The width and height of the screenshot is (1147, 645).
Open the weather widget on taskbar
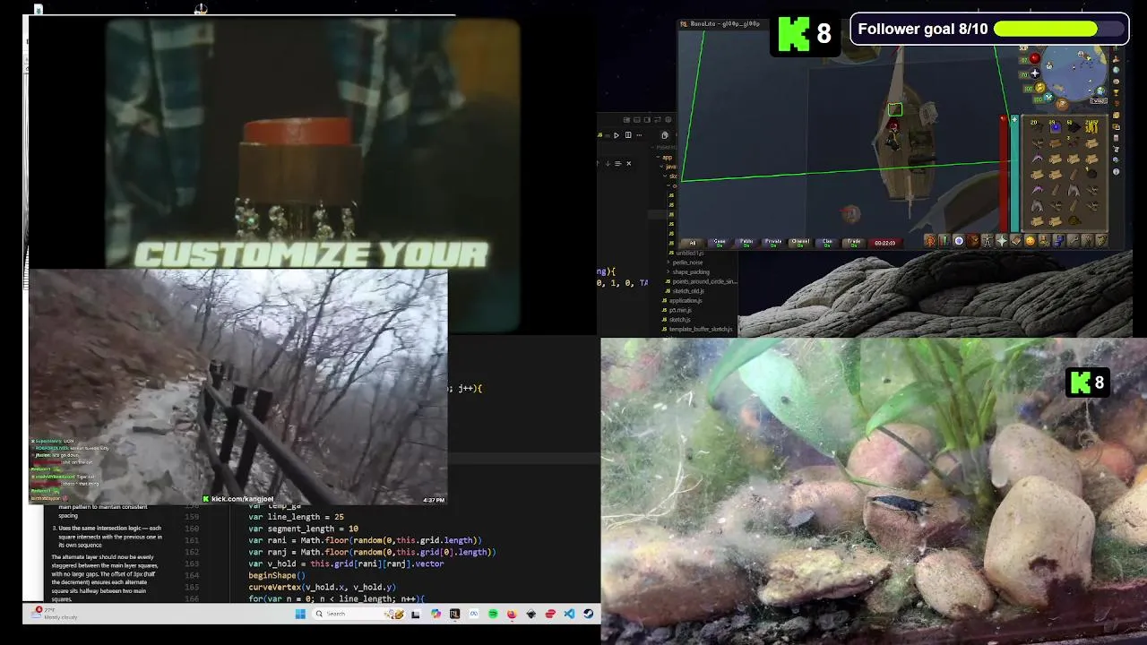(56, 614)
